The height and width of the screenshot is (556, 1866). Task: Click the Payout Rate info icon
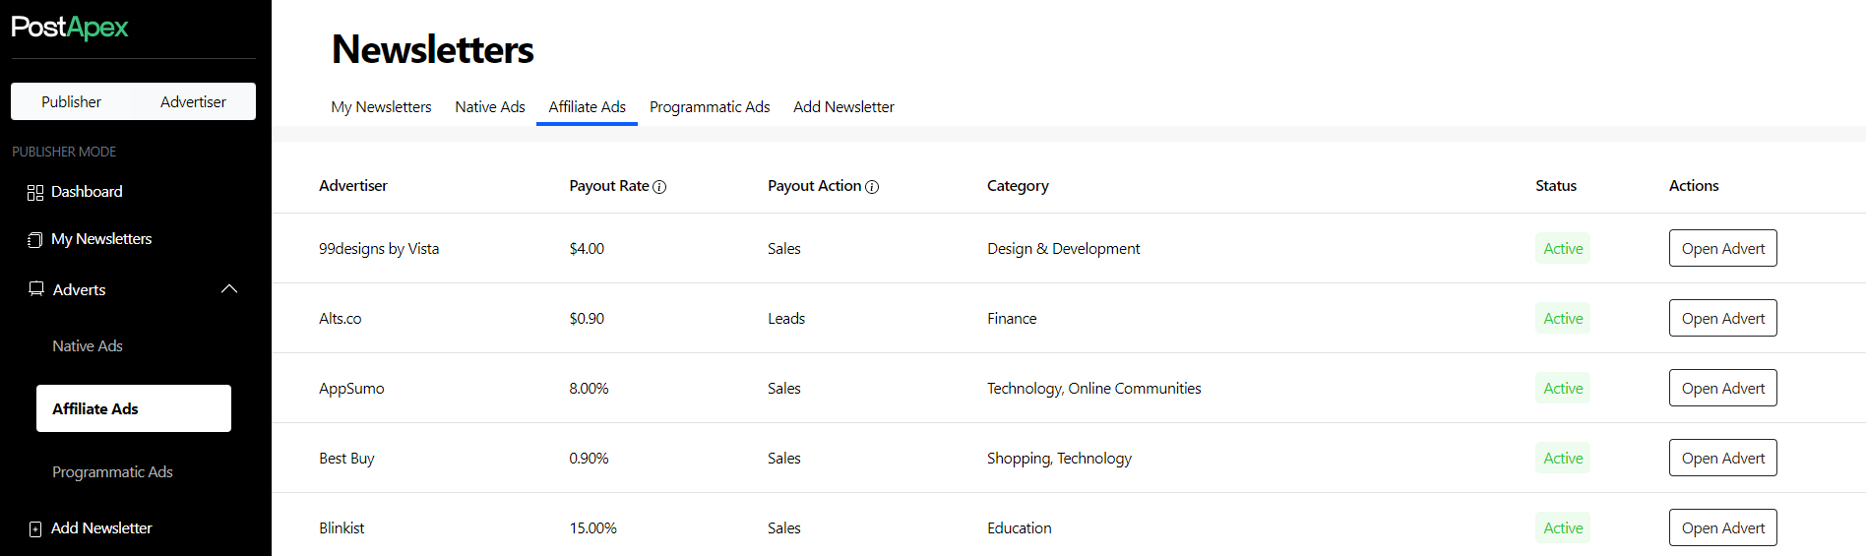tap(659, 187)
